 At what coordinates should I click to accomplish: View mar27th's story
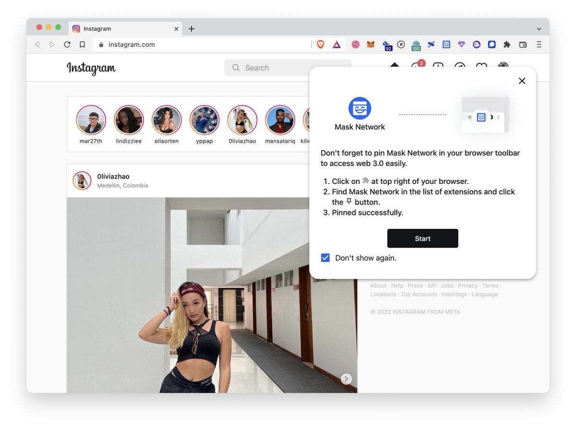pos(91,120)
